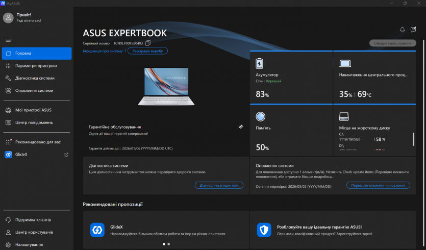Copy the serial number with copy icon
426x250 pixels.
(148, 43)
